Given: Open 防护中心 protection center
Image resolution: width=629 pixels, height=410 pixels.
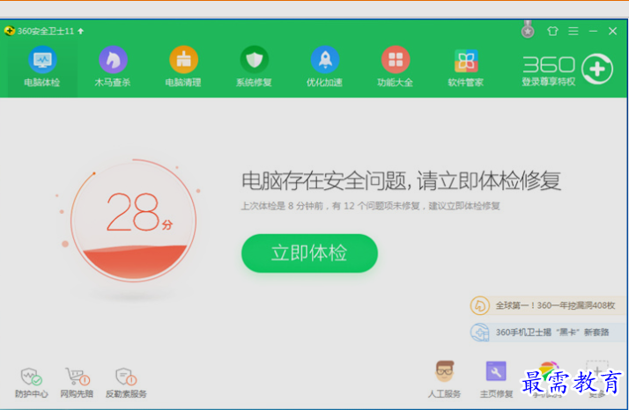Looking at the screenshot, I should [32, 383].
